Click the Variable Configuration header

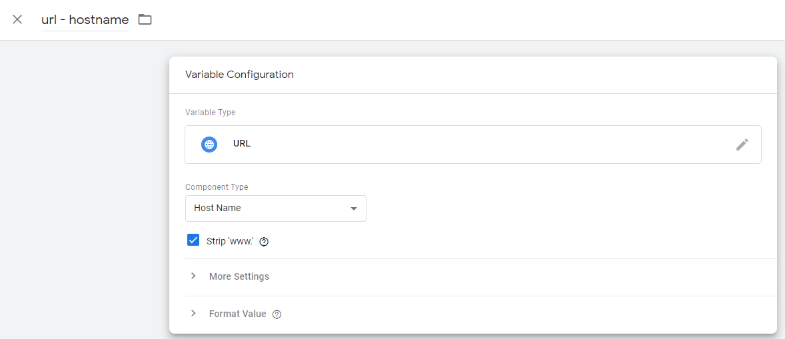(x=239, y=75)
